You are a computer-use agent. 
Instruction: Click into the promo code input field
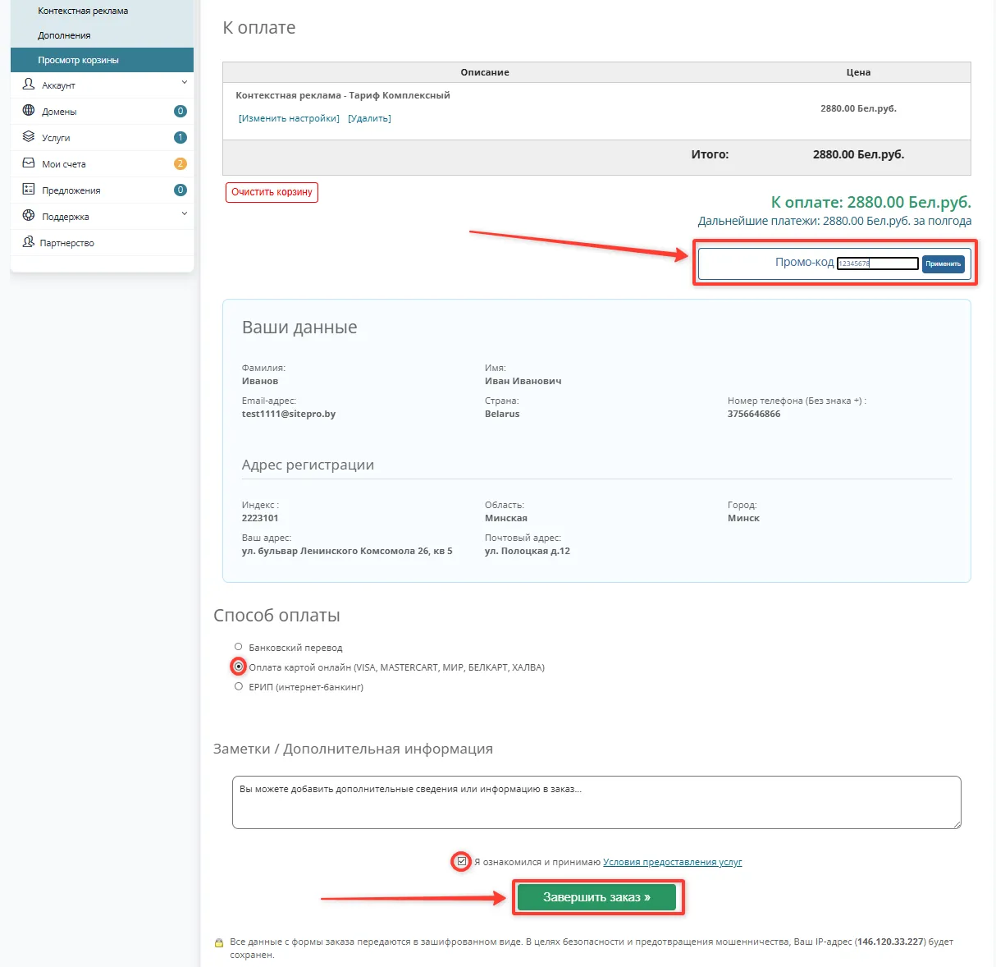(x=877, y=264)
